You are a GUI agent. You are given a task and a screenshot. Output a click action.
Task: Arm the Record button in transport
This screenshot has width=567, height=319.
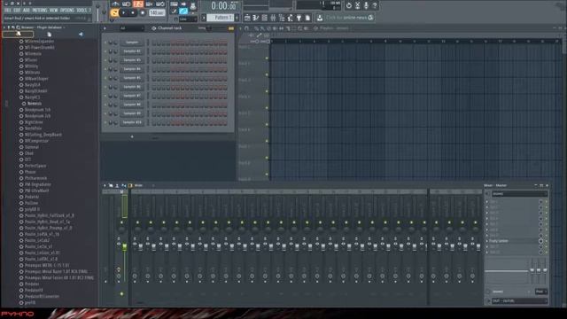click(142, 12)
